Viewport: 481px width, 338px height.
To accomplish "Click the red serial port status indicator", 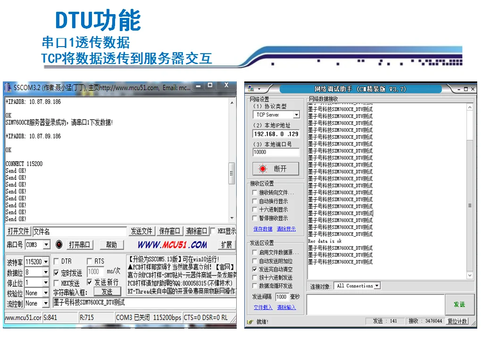I will point(59,244).
